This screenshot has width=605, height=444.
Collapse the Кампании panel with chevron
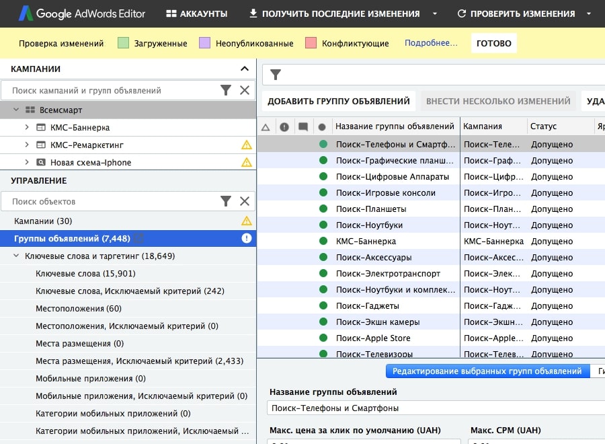245,69
